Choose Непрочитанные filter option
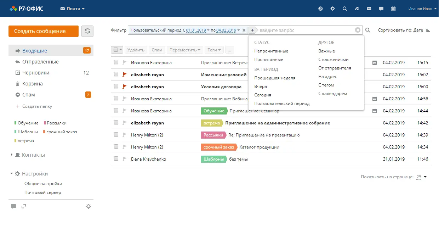The height and width of the screenshot is (251, 439). 271,51
